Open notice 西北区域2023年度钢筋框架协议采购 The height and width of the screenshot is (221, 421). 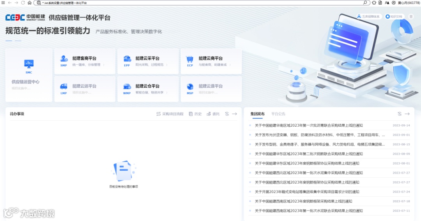pyautogui.click(x=307, y=182)
